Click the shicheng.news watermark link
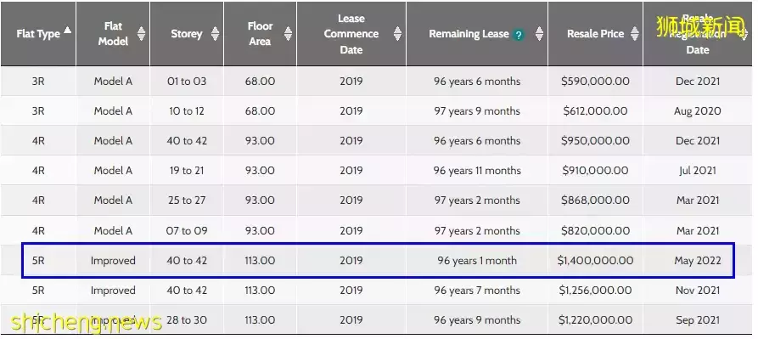 [86, 321]
